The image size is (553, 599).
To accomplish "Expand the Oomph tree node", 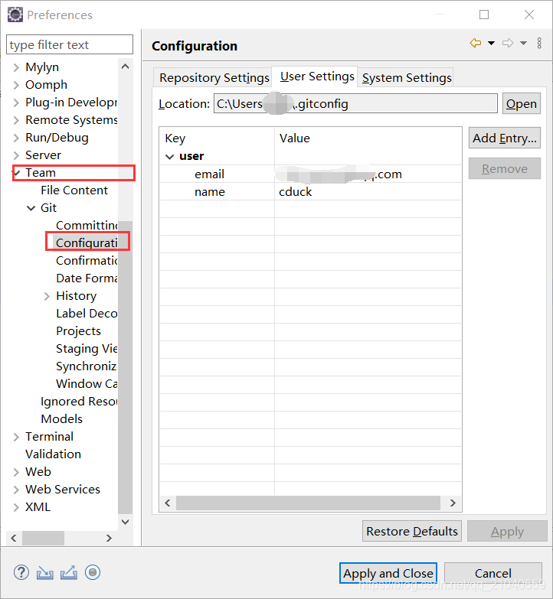I will tap(16, 85).
